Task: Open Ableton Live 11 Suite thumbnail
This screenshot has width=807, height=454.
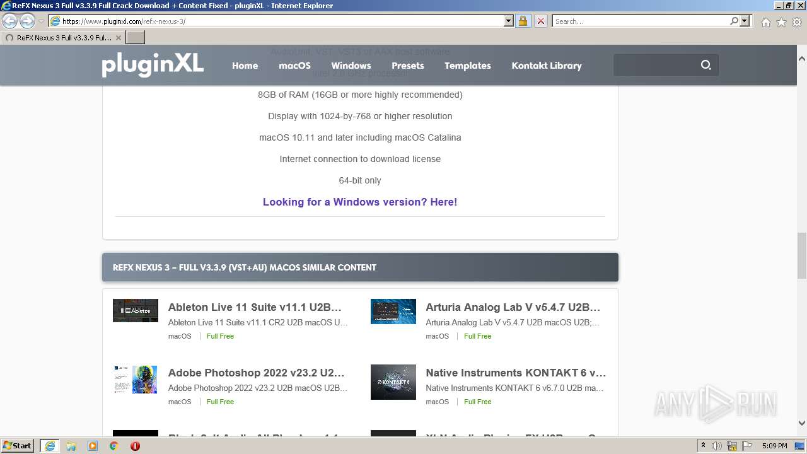Action: coord(136,310)
